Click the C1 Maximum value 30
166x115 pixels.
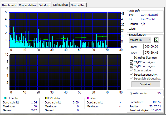coord(35,106)
